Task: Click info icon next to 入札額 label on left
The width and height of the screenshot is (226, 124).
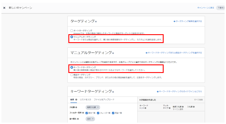Action: 76,107
